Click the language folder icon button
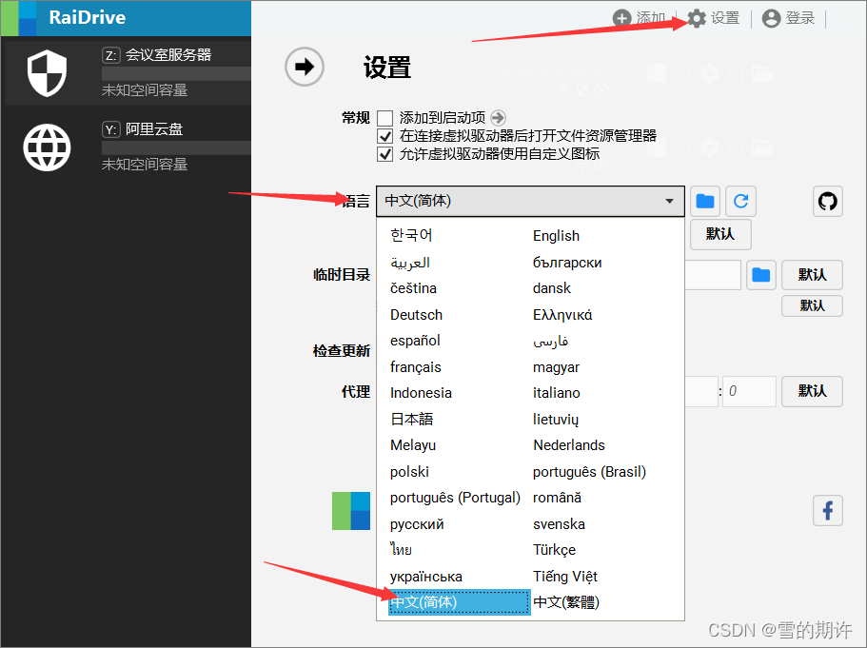 point(705,201)
